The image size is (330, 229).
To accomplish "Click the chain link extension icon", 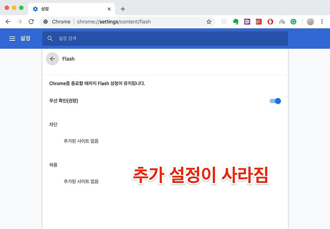I will coord(282,22).
